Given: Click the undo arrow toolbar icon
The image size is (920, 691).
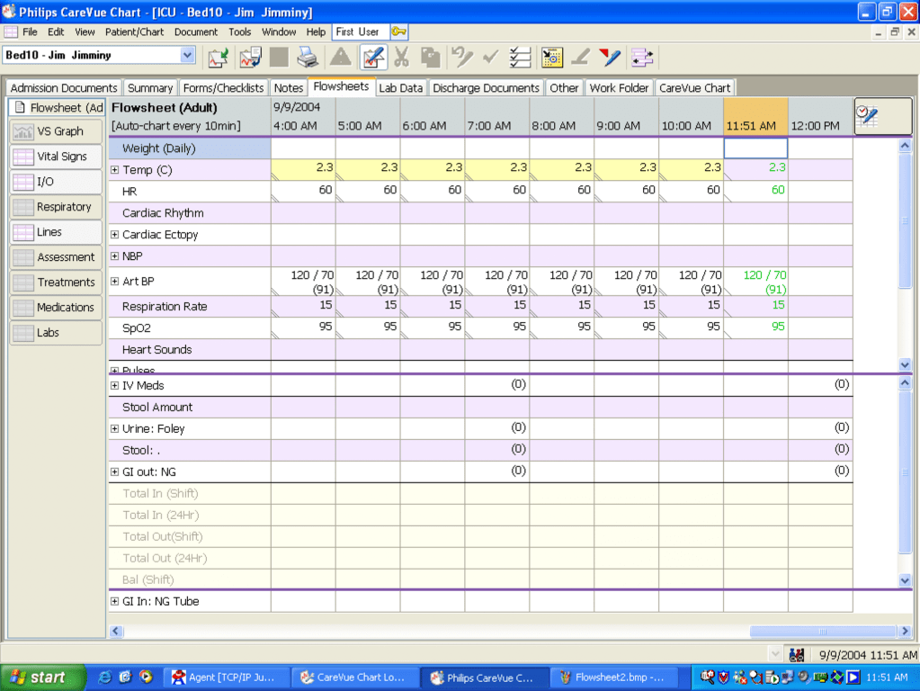Looking at the screenshot, I should (x=462, y=57).
